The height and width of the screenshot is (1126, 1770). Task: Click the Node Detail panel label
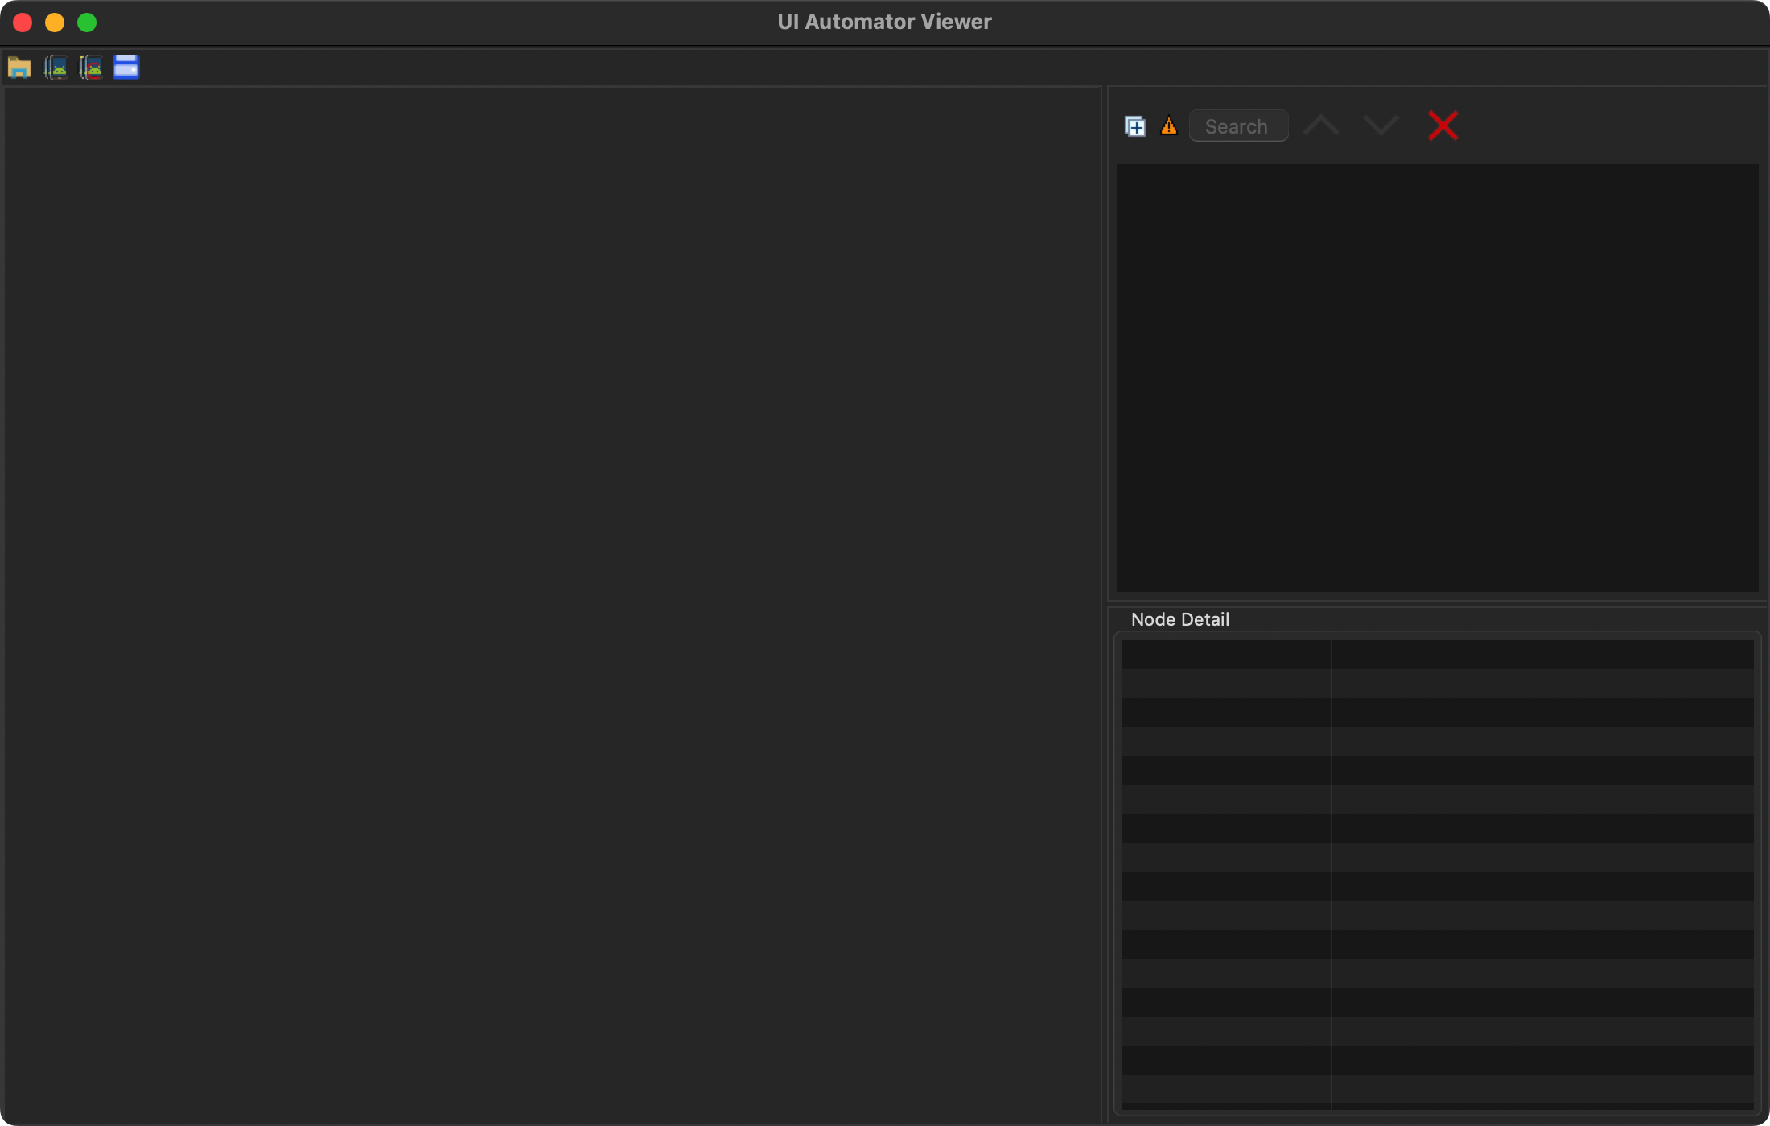coord(1179,619)
